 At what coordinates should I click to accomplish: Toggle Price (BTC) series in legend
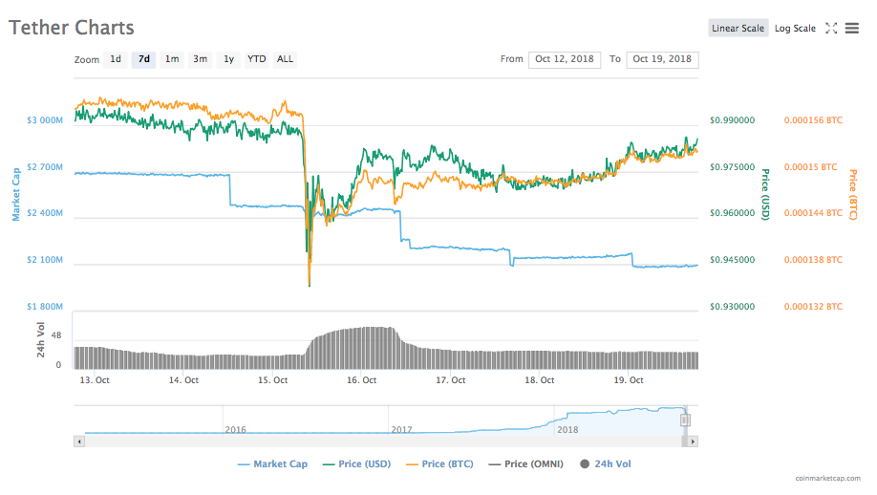click(x=439, y=463)
